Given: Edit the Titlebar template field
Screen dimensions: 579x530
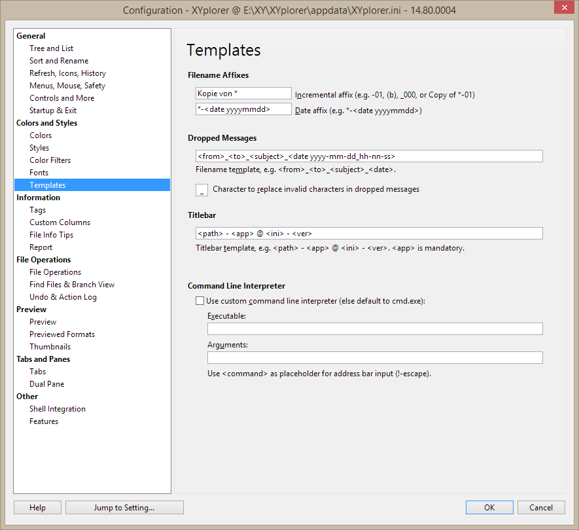Looking at the screenshot, I should 368,234.
